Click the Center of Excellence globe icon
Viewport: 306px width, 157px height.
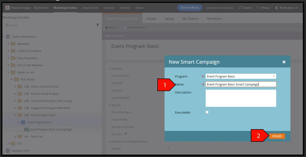(x=8, y=37)
